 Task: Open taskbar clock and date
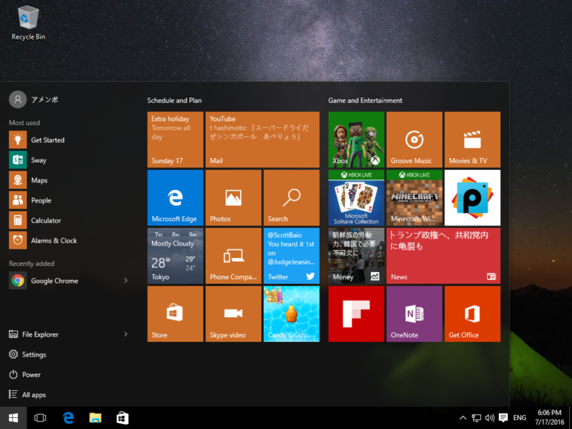click(x=550, y=418)
